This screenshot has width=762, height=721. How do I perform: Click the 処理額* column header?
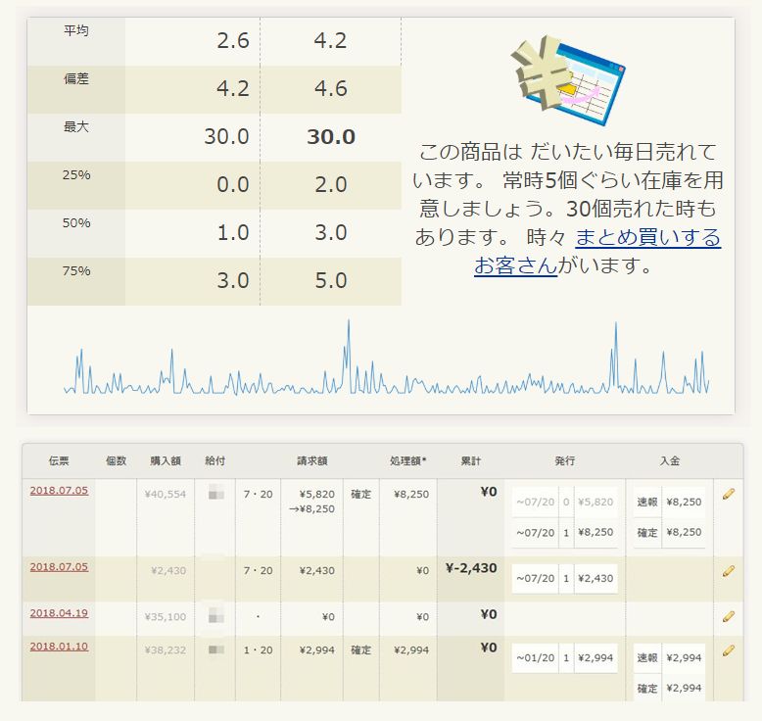(407, 460)
